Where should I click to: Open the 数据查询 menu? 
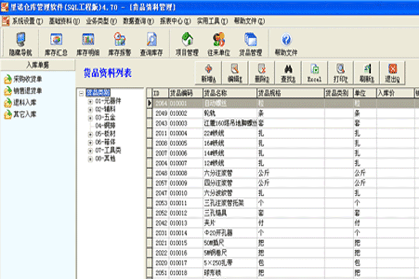138,21
